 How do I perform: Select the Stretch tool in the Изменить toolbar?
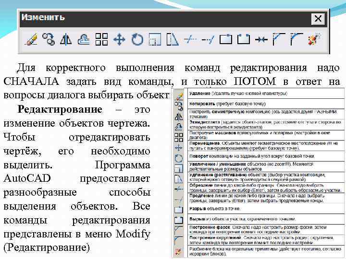pyautogui.click(x=173, y=39)
